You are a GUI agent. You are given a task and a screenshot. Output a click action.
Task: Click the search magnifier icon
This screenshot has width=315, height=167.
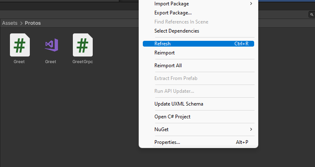pos(311,14)
